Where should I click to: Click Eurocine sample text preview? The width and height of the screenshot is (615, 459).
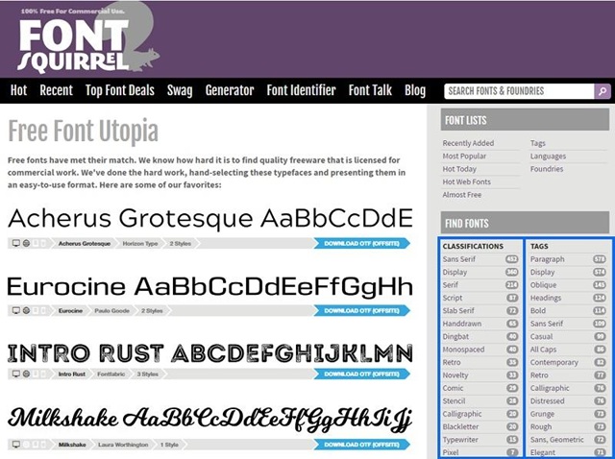click(209, 287)
